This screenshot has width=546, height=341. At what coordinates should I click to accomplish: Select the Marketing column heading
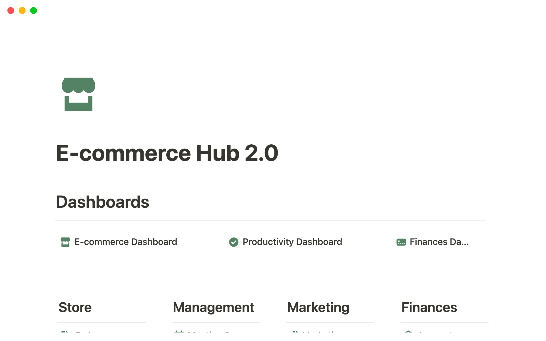[318, 307]
